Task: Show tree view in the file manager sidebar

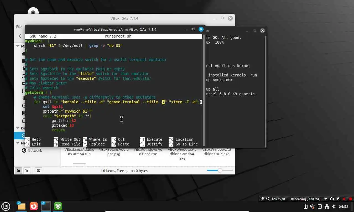Action: click(x=27, y=171)
